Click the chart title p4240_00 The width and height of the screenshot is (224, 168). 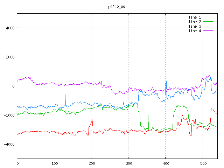point(117,7)
